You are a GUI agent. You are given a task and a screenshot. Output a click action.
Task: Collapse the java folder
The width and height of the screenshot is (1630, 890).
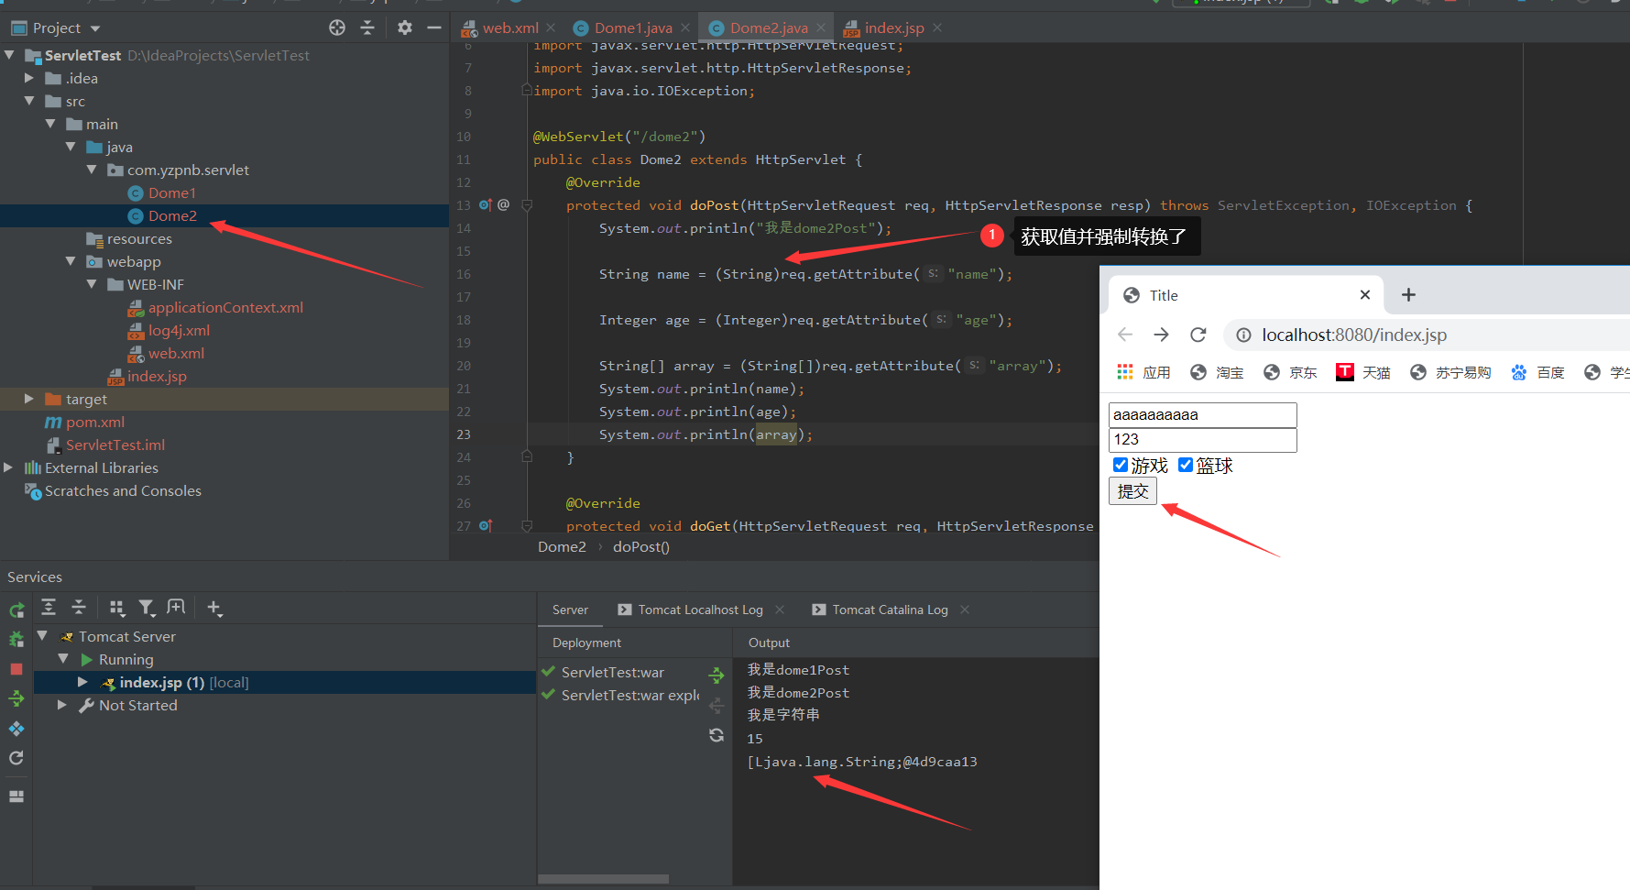[71, 147]
